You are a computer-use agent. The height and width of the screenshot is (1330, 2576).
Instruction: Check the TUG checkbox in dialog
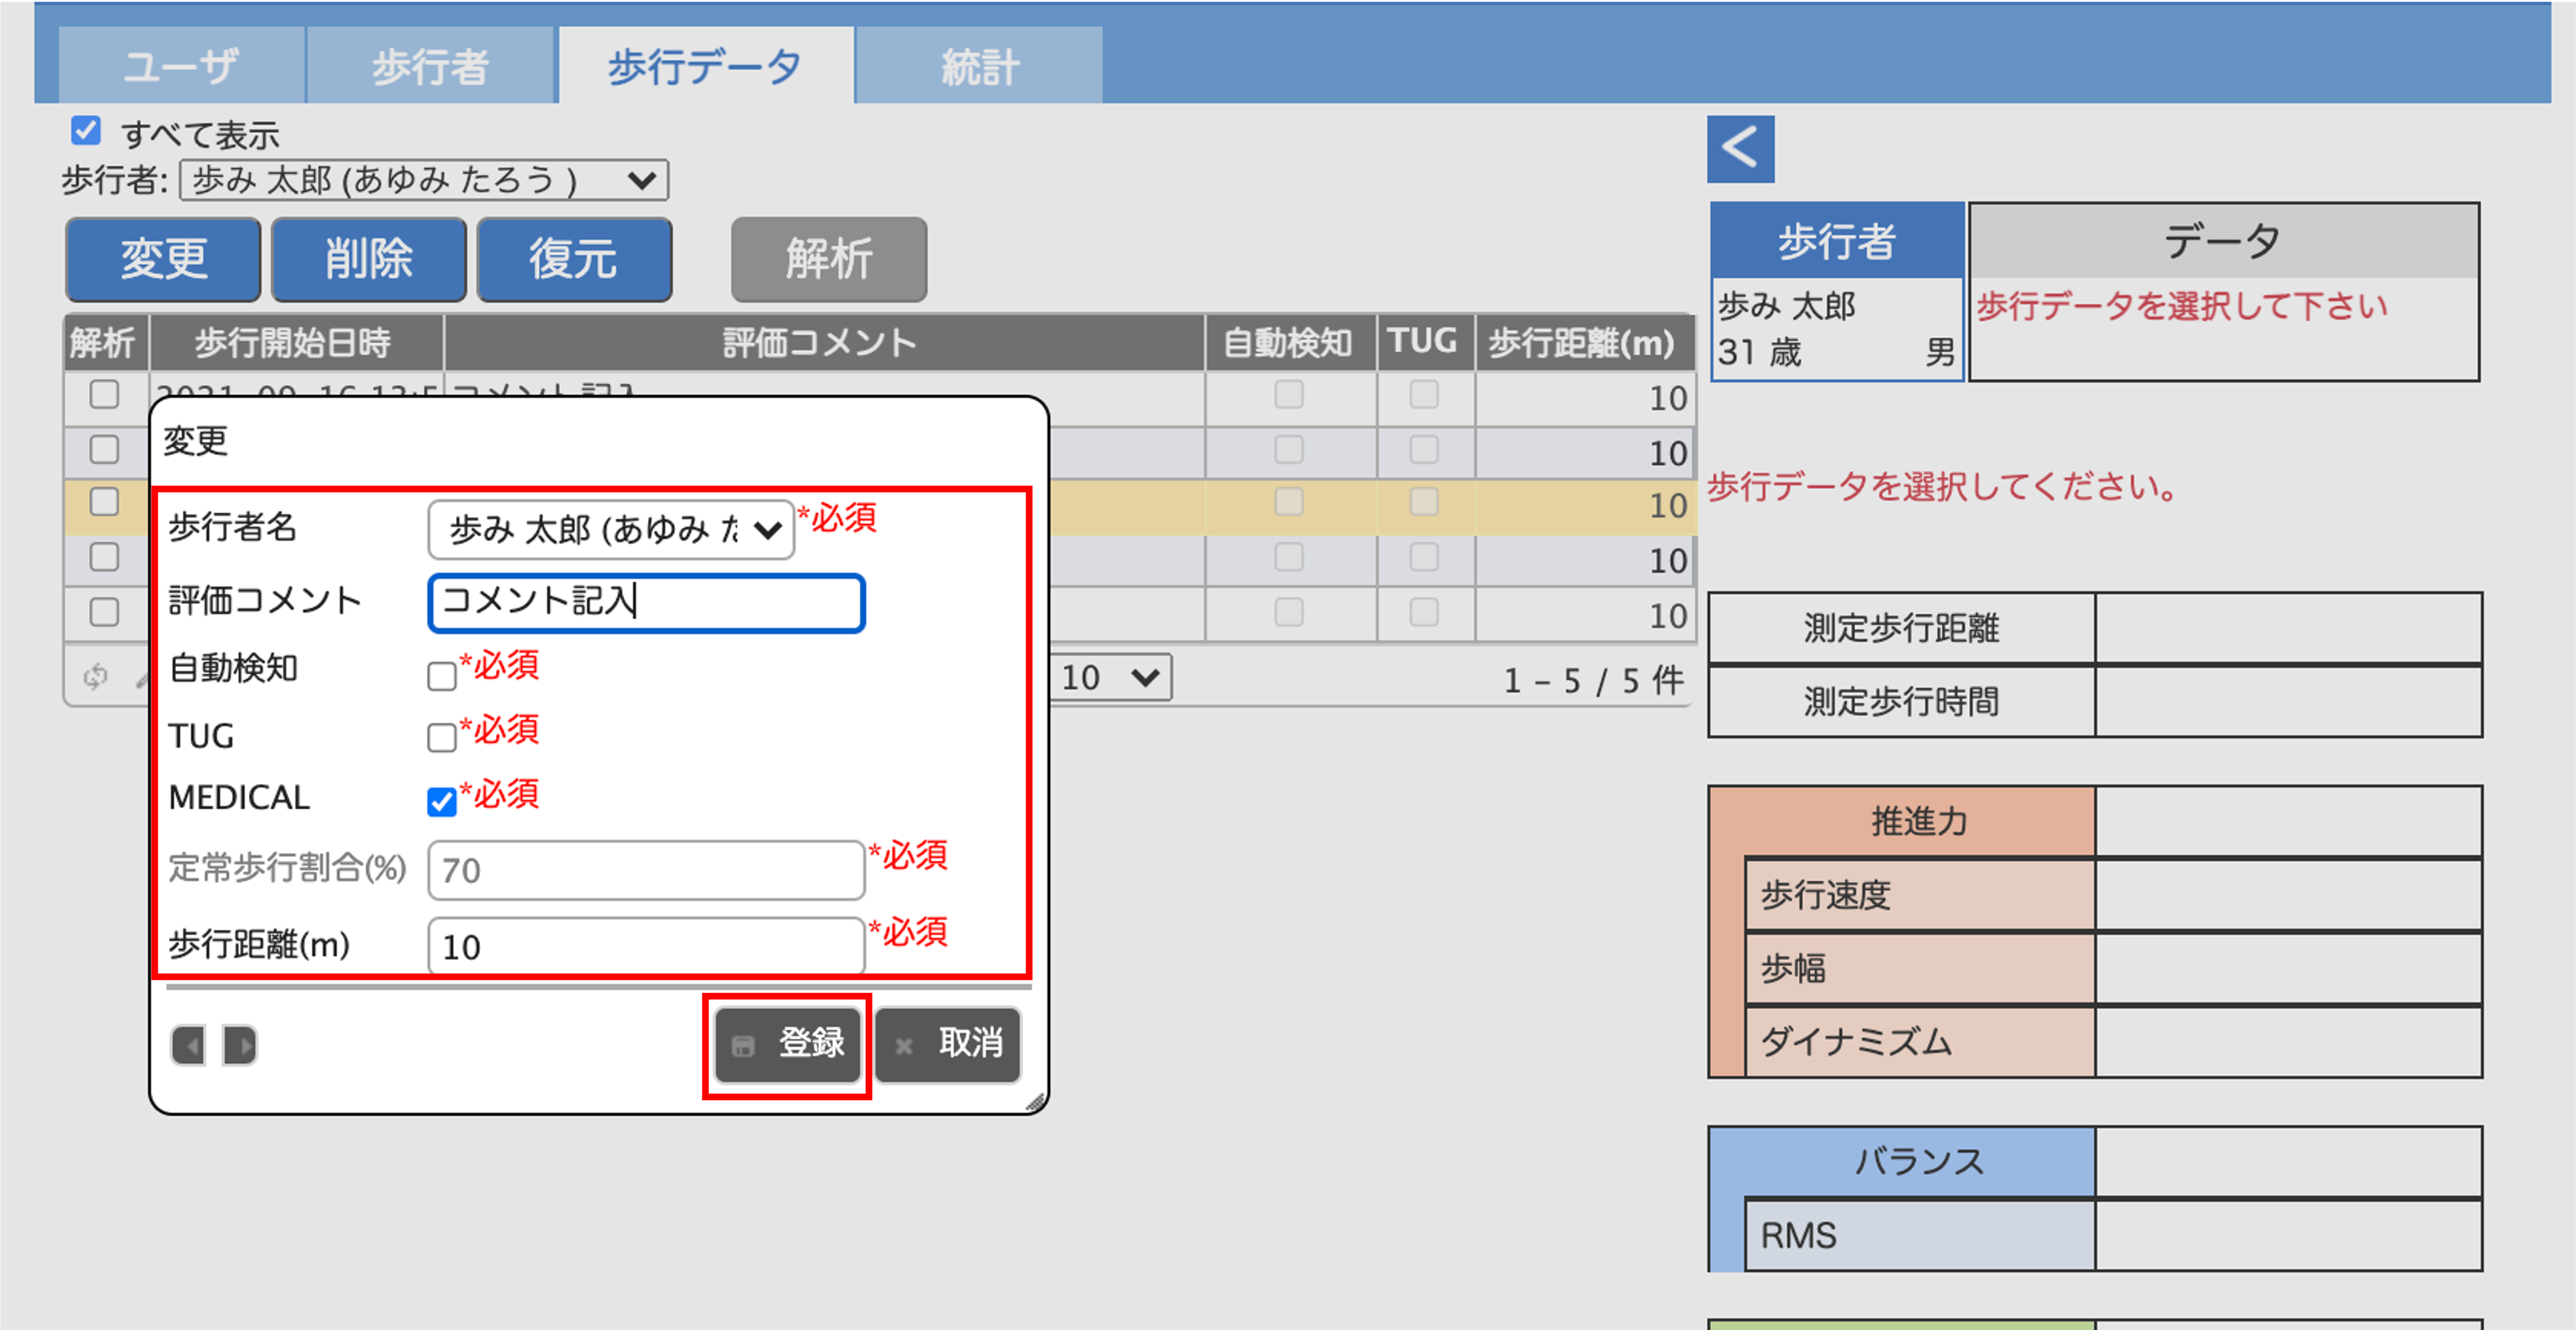pos(441,738)
